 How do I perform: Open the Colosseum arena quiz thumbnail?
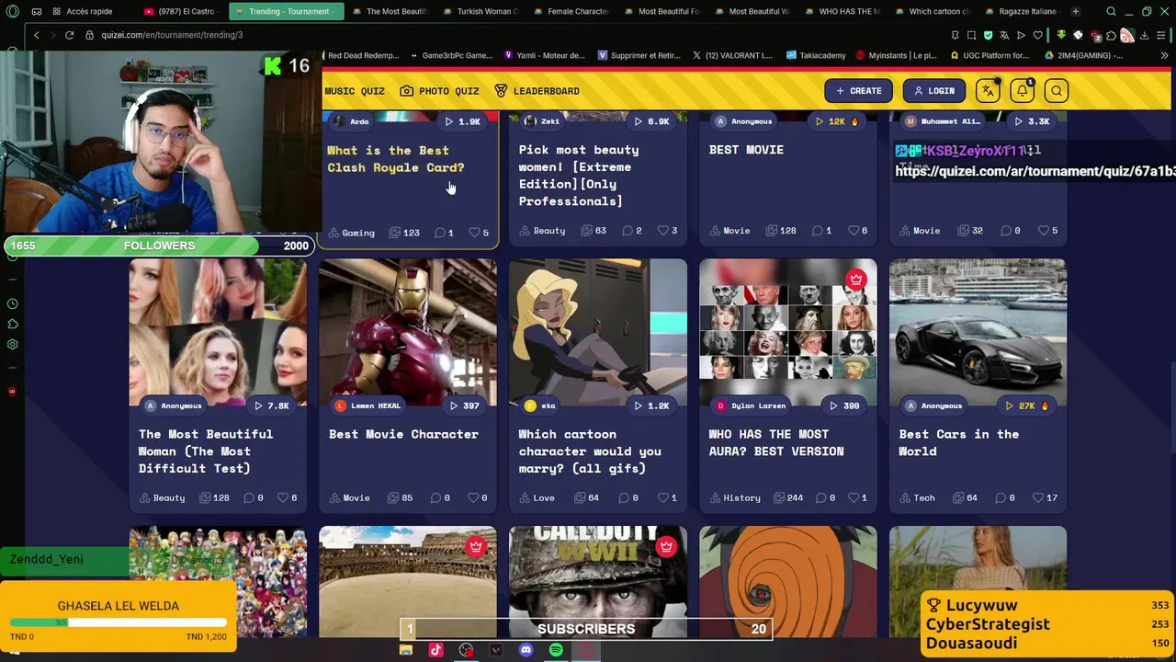coord(408,581)
